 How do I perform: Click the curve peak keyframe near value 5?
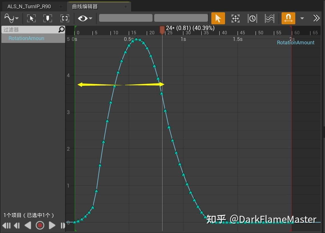click(x=136, y=39)
